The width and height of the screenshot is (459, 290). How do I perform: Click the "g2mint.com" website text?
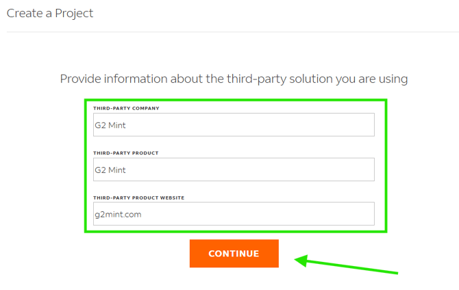118,214
